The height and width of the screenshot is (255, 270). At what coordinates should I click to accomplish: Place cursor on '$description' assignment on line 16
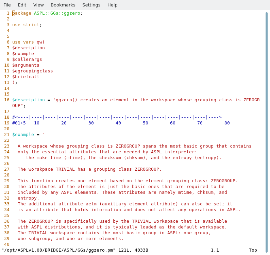29,100
